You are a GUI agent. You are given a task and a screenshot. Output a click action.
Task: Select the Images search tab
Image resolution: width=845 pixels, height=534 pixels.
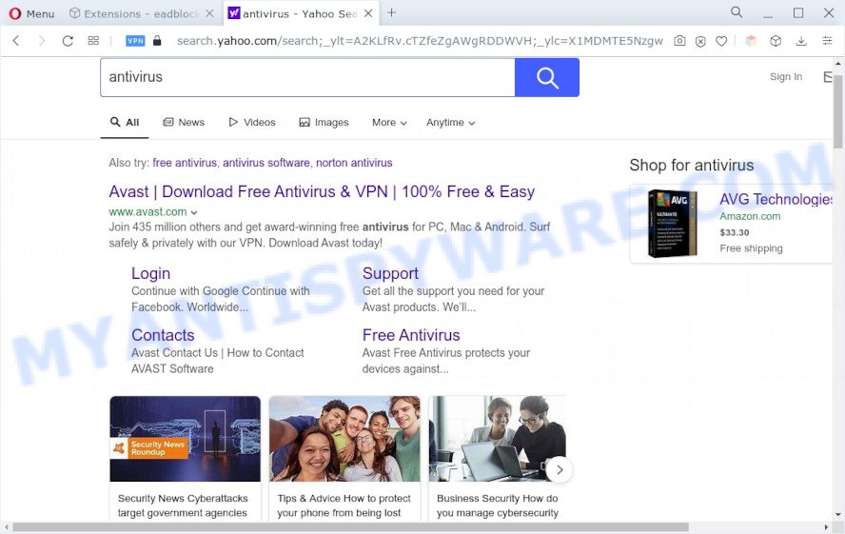tap(324, 123)
